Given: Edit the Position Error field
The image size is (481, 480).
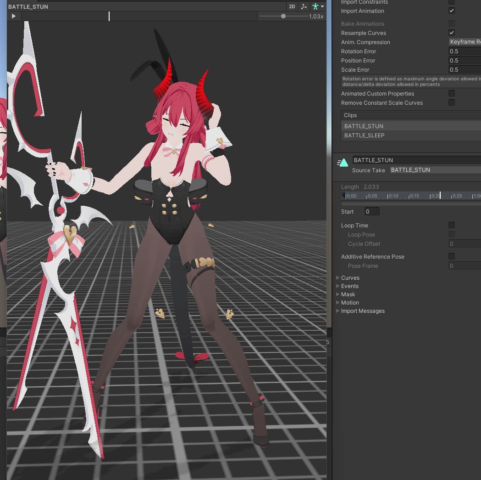Looking at the screenshot, I should coord(465,61).
